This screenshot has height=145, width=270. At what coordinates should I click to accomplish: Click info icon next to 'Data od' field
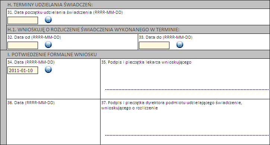coord(48,45)
